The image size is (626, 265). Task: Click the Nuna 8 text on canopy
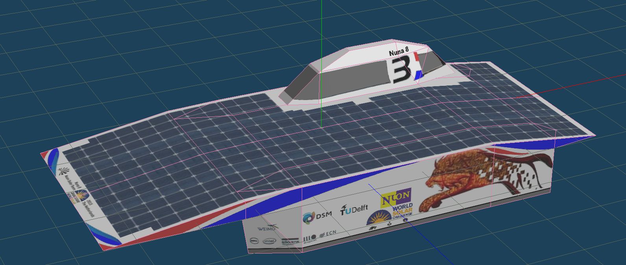click(x=399, y=52)
